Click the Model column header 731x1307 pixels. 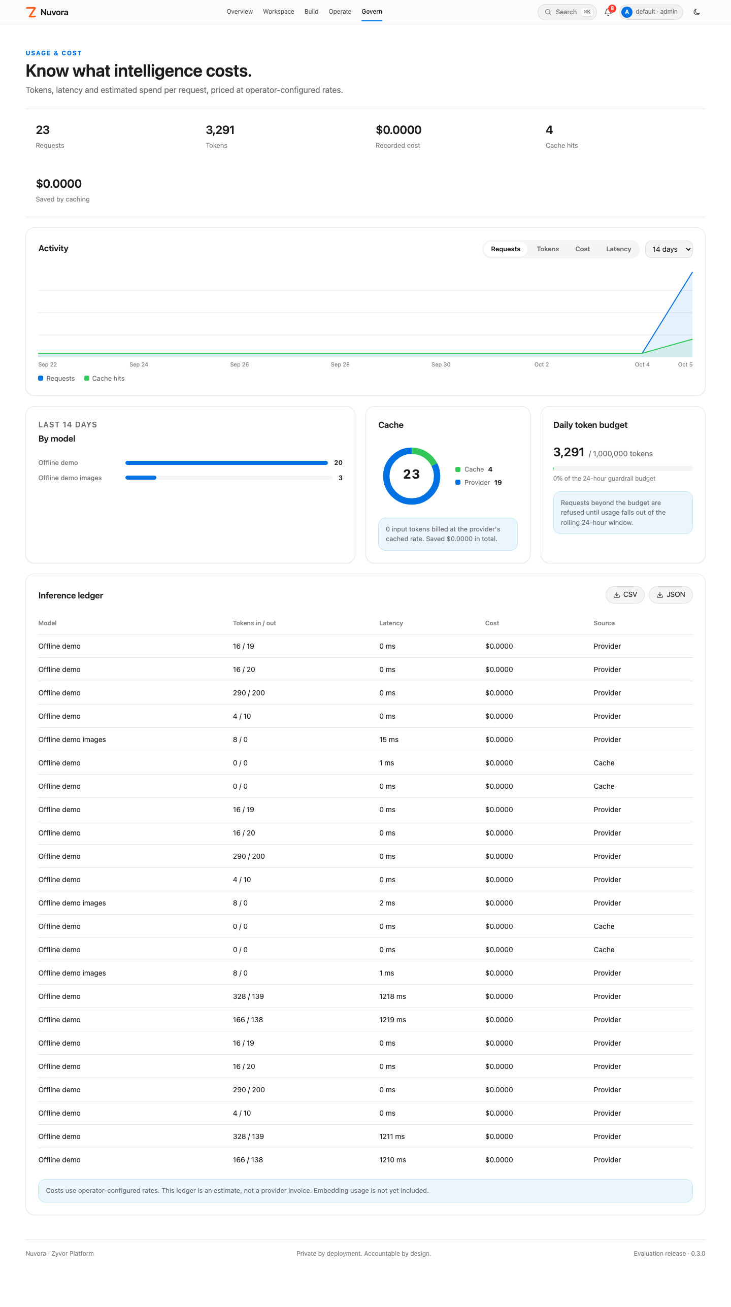tap(48, 623)
